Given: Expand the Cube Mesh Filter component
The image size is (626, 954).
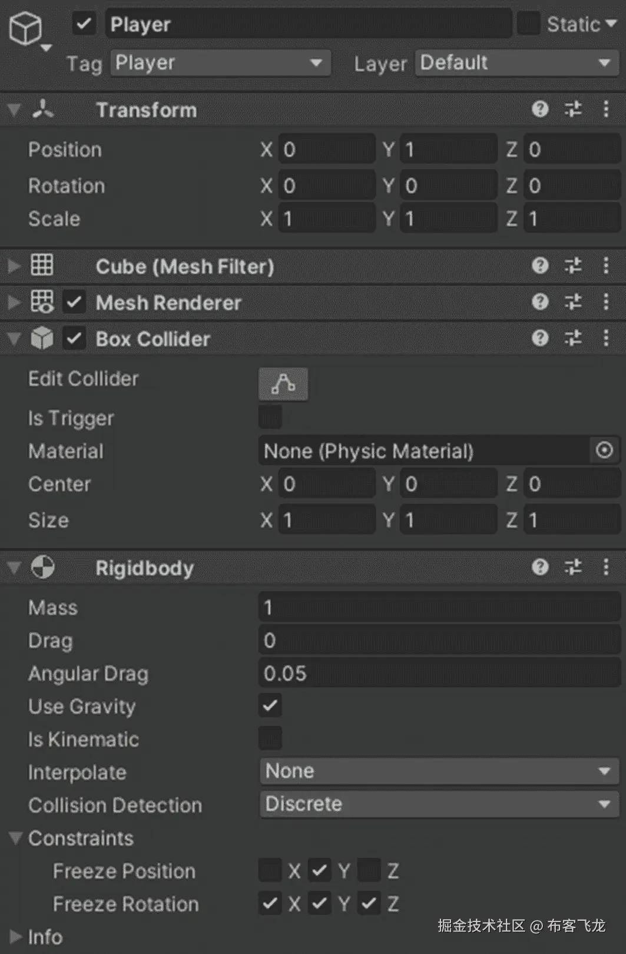Looking at the screenshot, I should tap(14, 266).
